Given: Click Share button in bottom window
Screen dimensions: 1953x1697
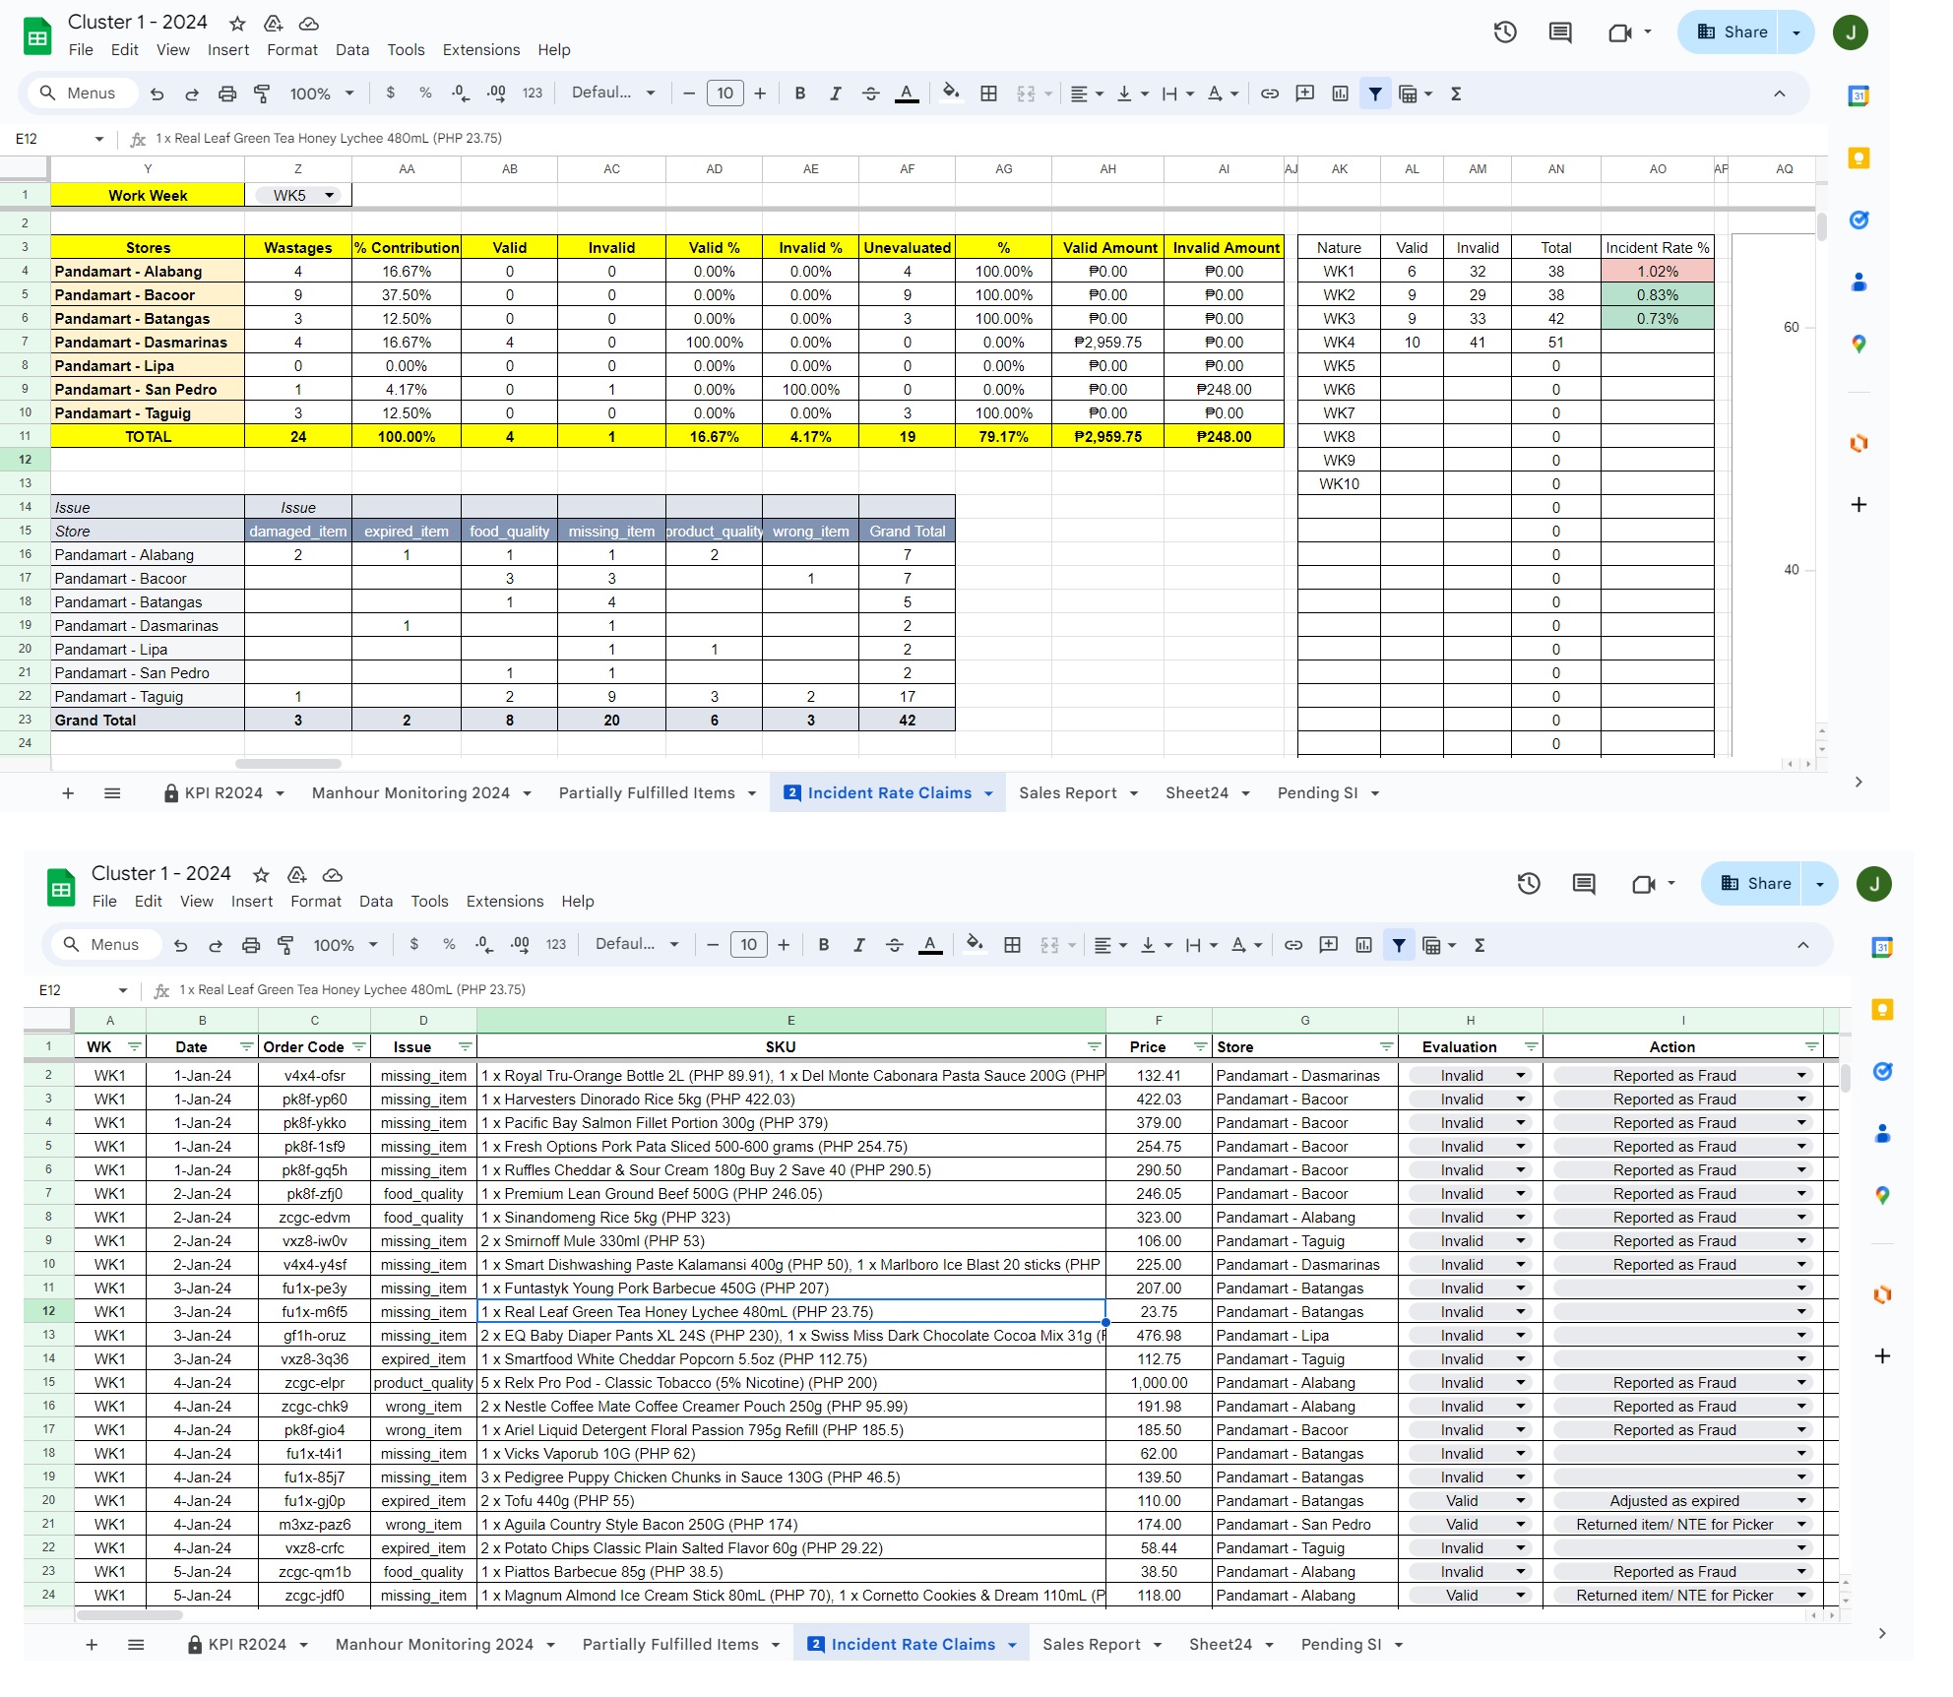Looking at the screenshot, I should (1756, 883).
